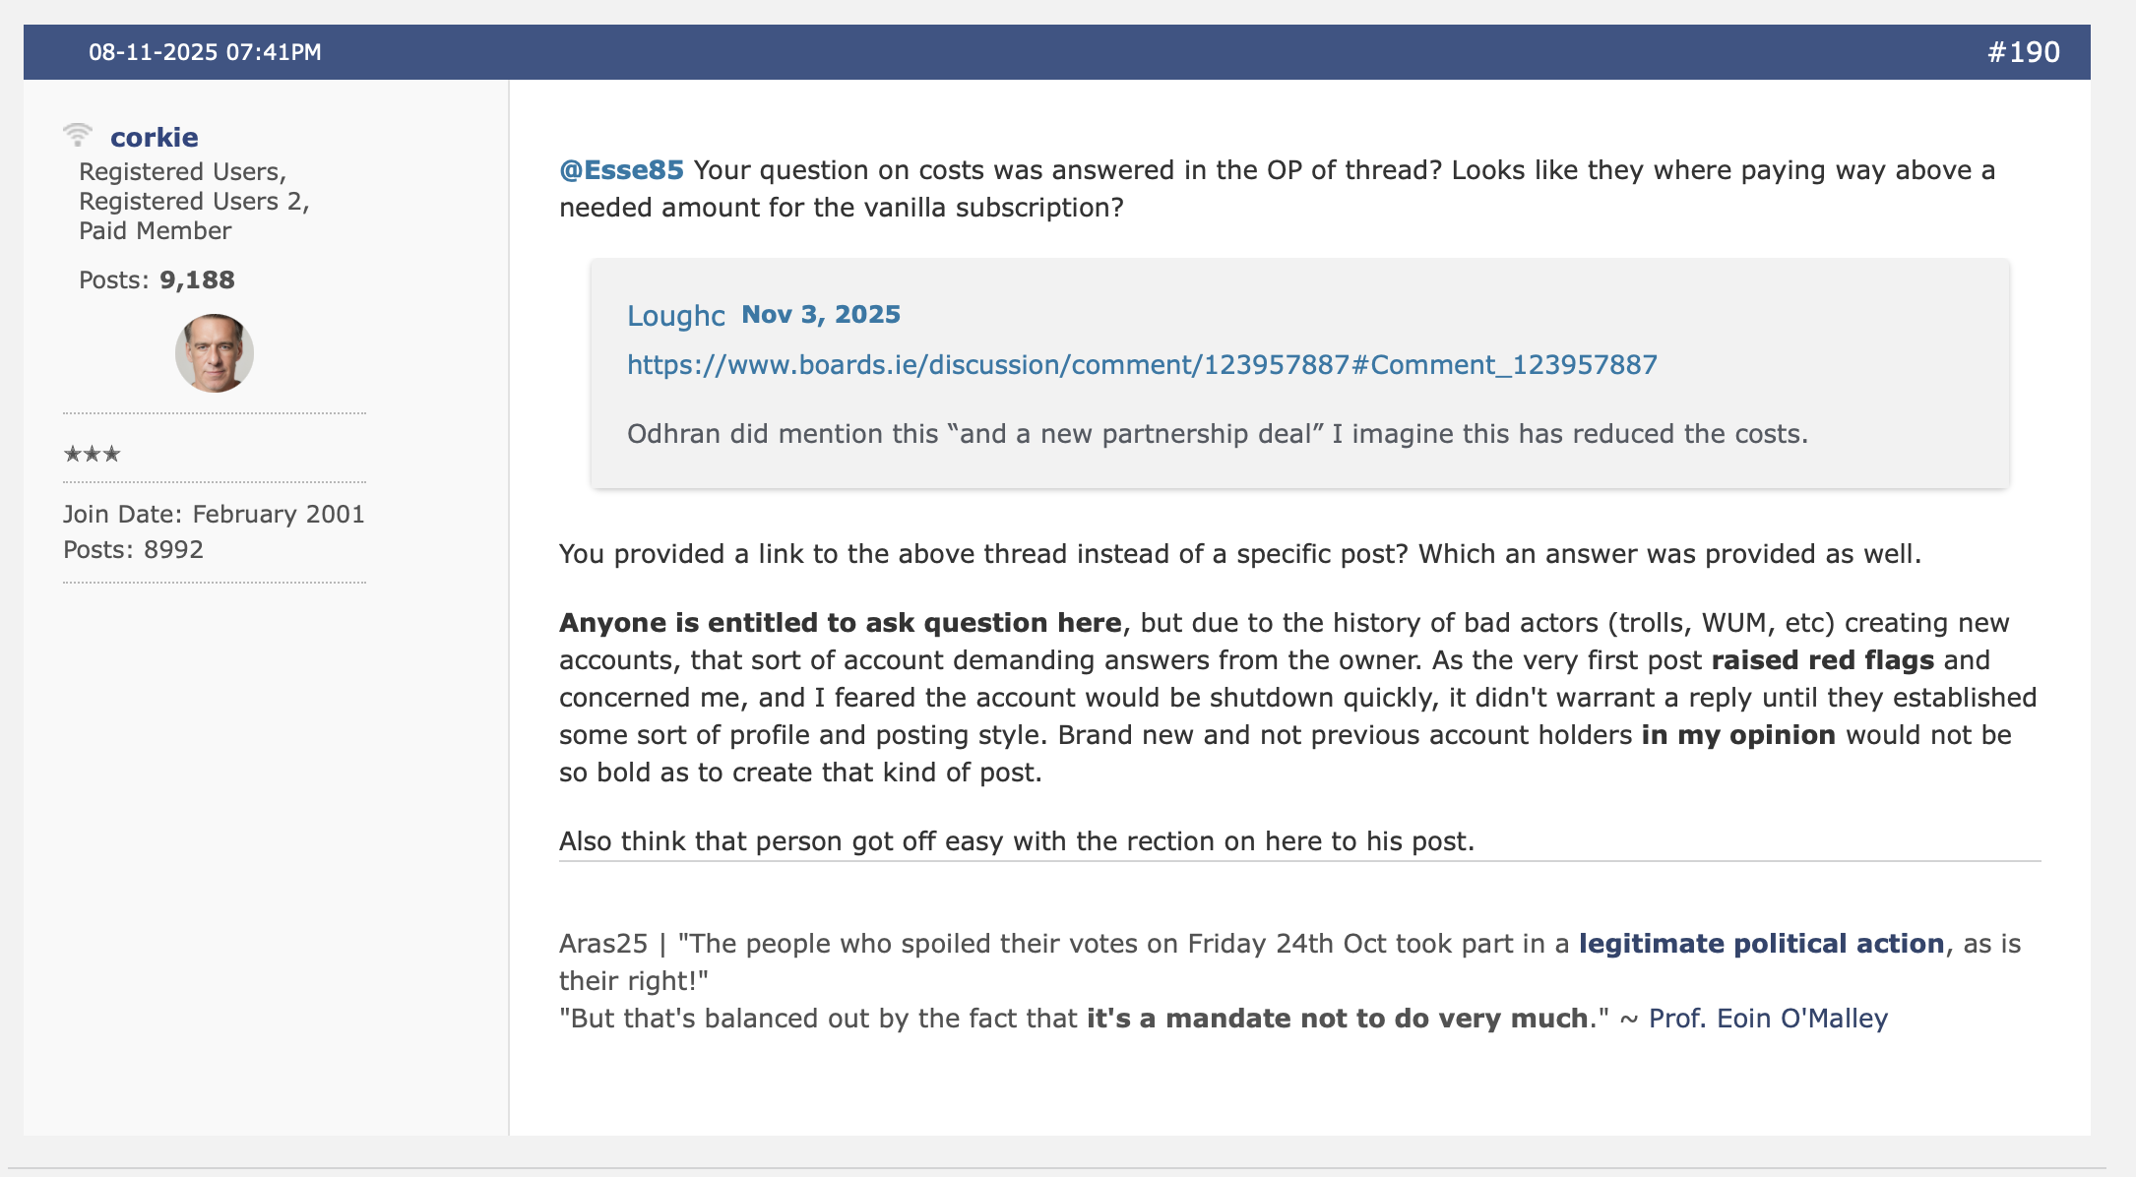Open the Prof. Eoin O'Malley link
The image size is (2136, 1177).
(1768, 1019)
